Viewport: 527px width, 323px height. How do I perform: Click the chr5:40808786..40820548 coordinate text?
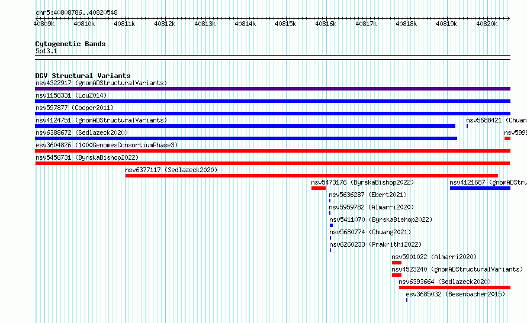(x=76, y=13)
